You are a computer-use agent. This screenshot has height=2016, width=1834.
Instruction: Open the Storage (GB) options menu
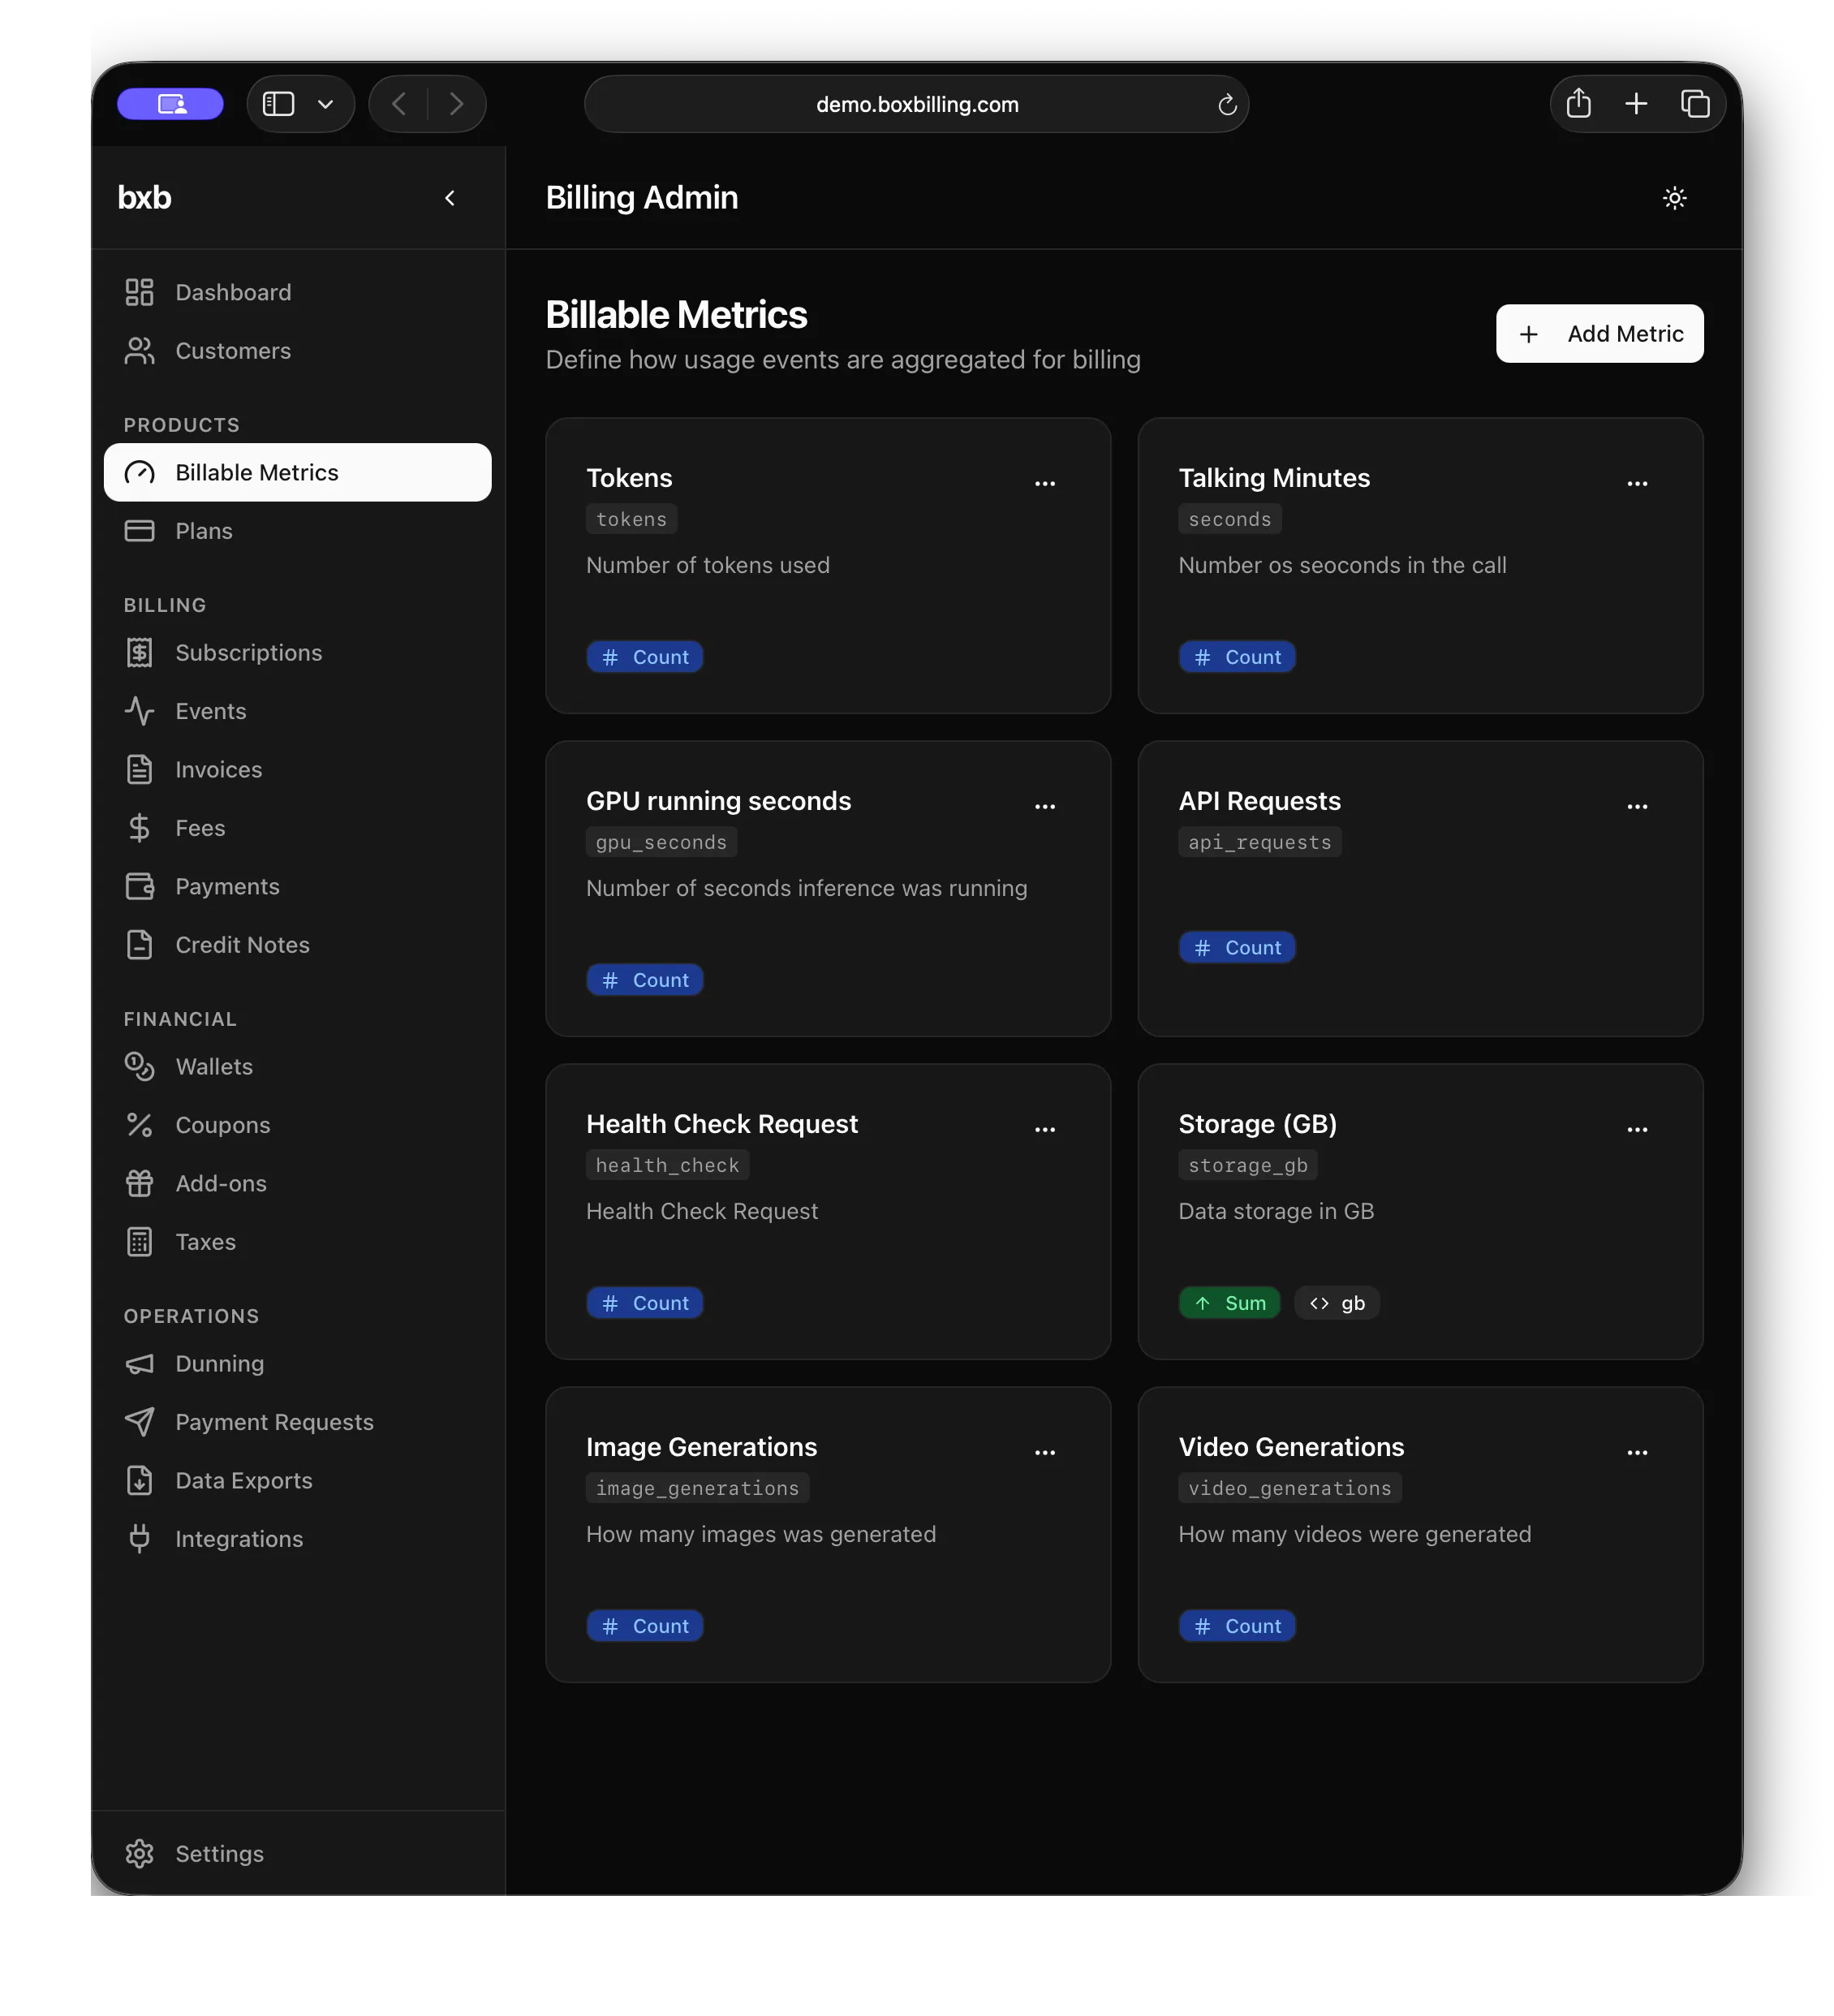pyautogui.click(x=1637, y=1130)
